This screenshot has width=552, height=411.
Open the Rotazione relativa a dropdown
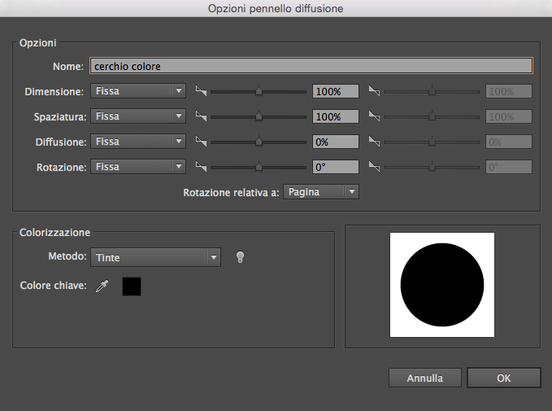[321, 192]
